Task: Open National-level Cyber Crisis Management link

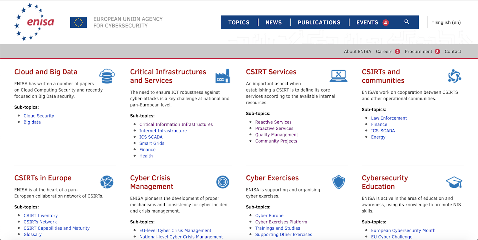Action: pyautogui.click(x=181, y=237)
